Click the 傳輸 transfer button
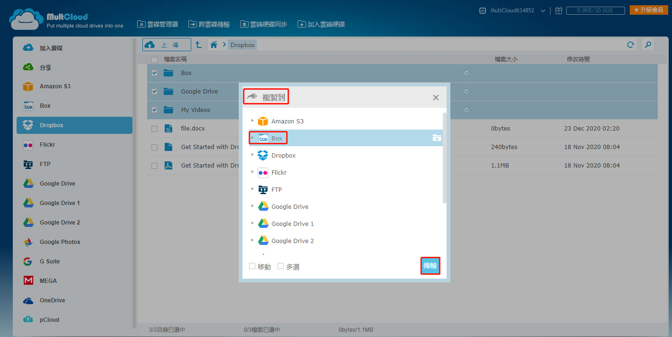This screenshot has width=672, height=337. [430, 266]
